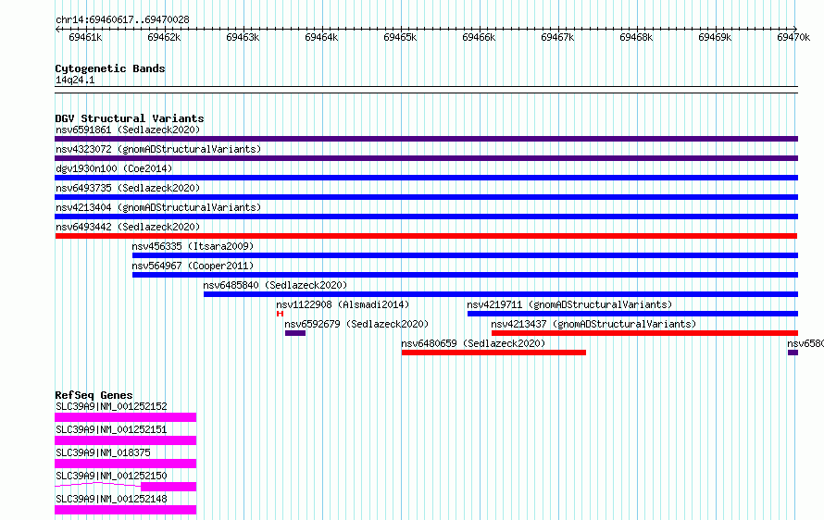This screenshot has height=520, width=824.
Task: Click the 69466k ruler tick label
Action: click(479, 37)
